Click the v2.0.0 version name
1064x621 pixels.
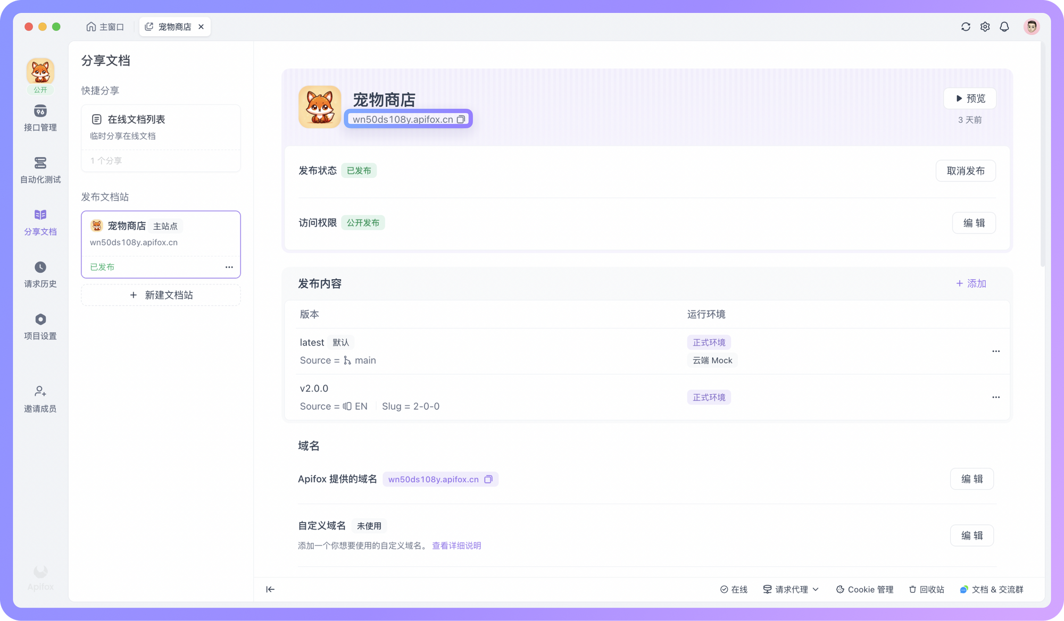314,389
